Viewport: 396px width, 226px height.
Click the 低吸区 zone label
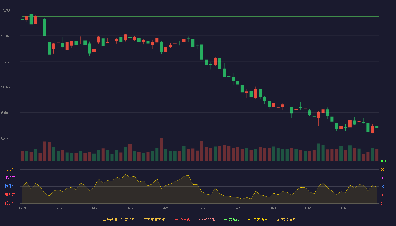10,203
